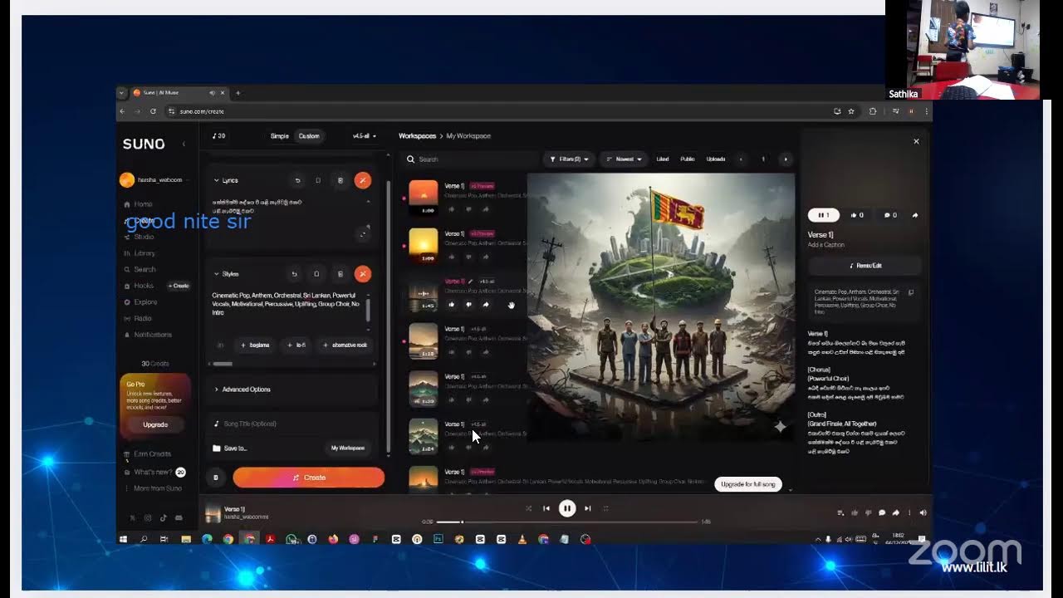
Task: Open Earn Credits link
Action: 147,454
